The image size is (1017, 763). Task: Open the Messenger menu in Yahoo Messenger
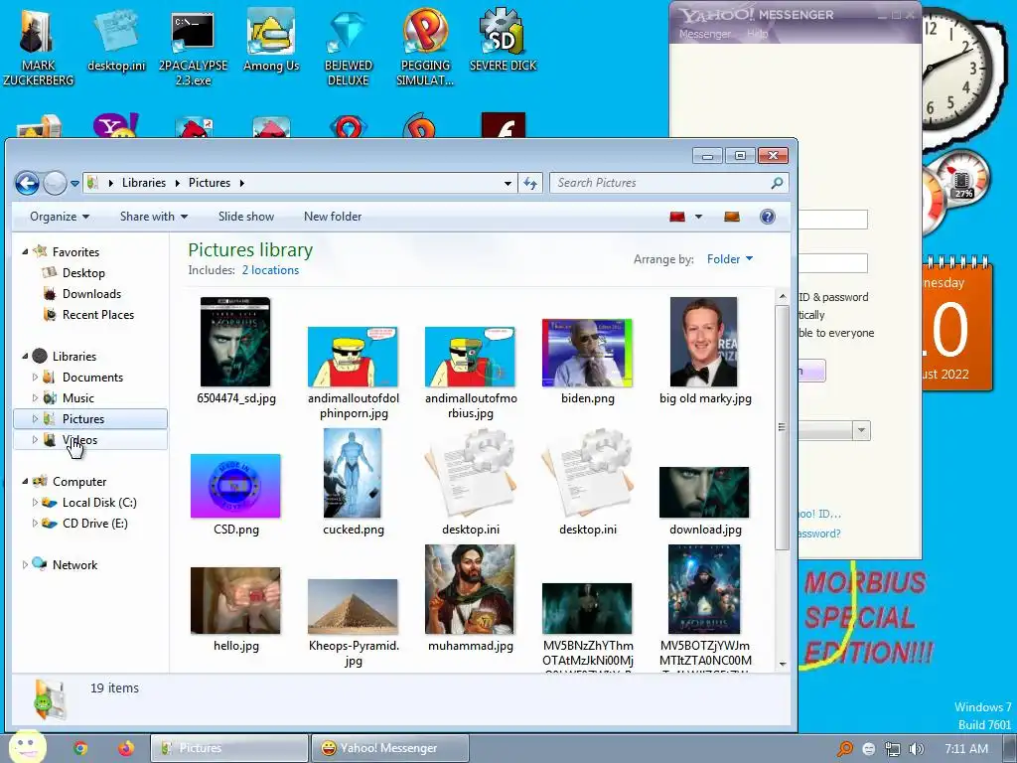coord(705,34)
